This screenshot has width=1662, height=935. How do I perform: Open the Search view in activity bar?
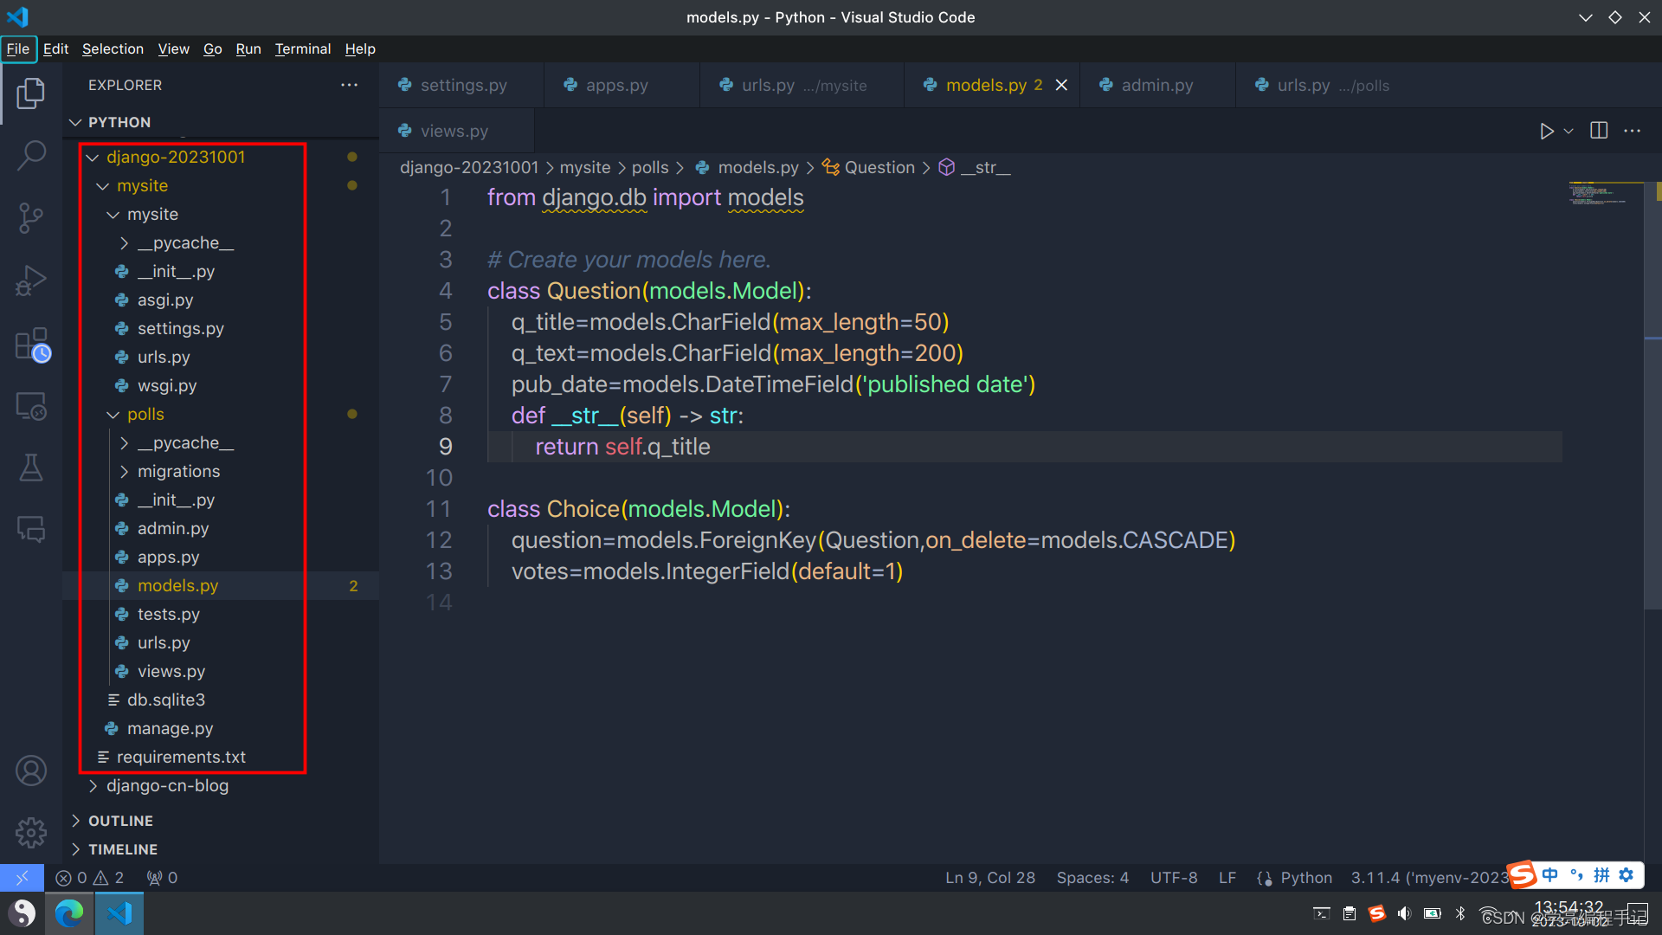(31, 156)
